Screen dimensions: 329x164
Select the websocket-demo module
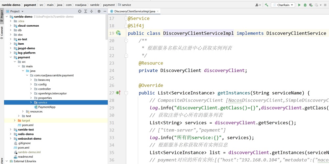(30, 139)
